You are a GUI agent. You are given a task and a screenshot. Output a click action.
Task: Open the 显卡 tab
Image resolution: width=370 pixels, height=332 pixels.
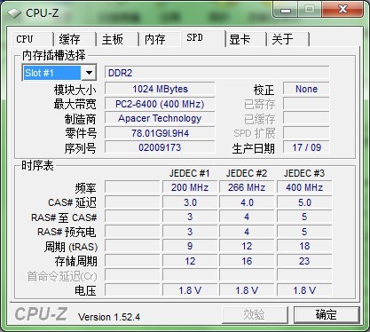[246, 39]
